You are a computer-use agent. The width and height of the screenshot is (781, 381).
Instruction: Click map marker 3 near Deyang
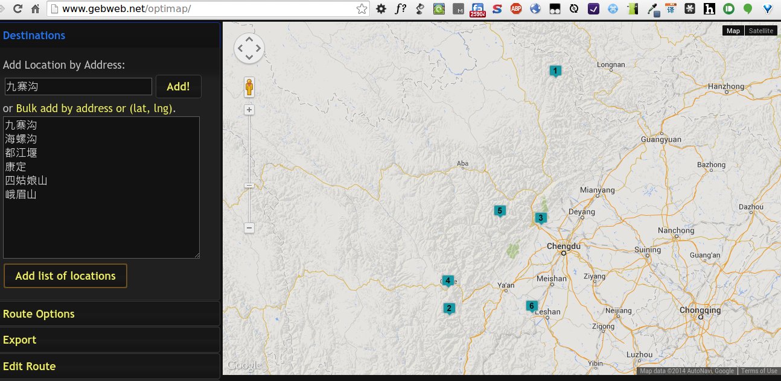point(541,218)
